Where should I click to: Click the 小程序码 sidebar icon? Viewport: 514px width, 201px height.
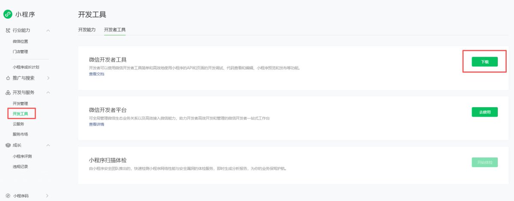click(x=8, y=196)
